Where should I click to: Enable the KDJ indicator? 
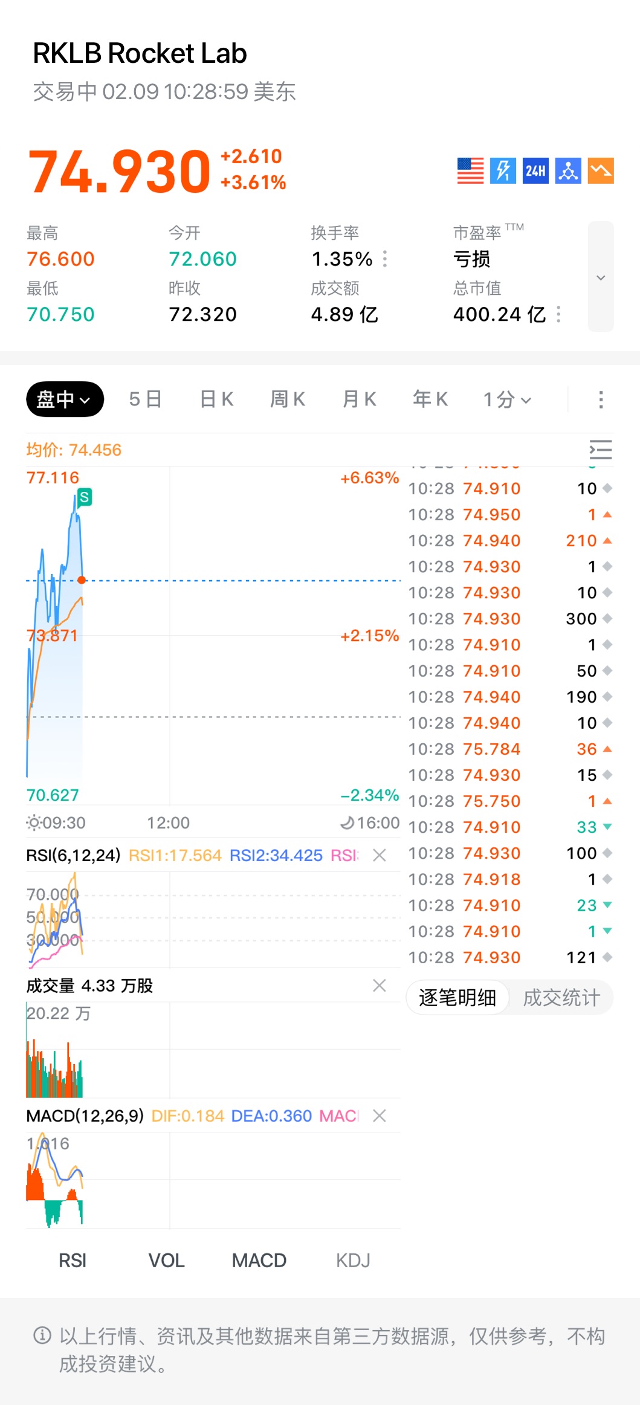tap(353, 1261)
